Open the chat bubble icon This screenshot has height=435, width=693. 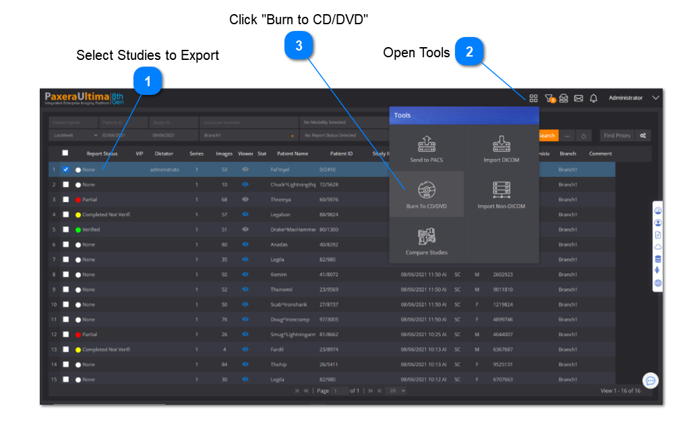(x=650, y=380)
